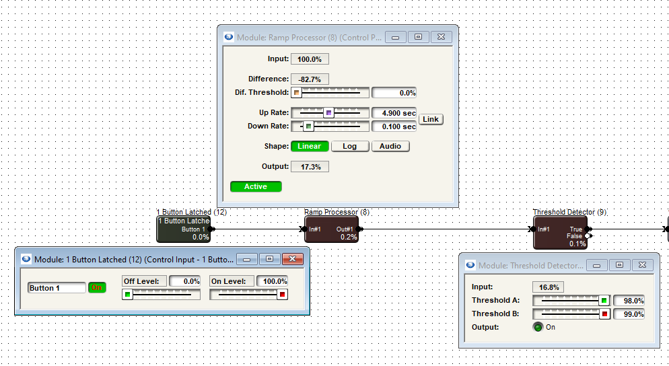
Task: Click the Button 1 name field
Action: [57, 288]
